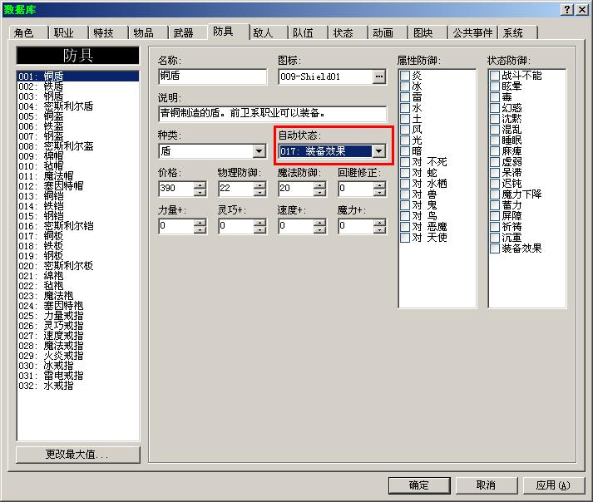This screenshot has height=502, width=593.
Task: Select armor 002: 铁盾 in list
Action: 78,86
